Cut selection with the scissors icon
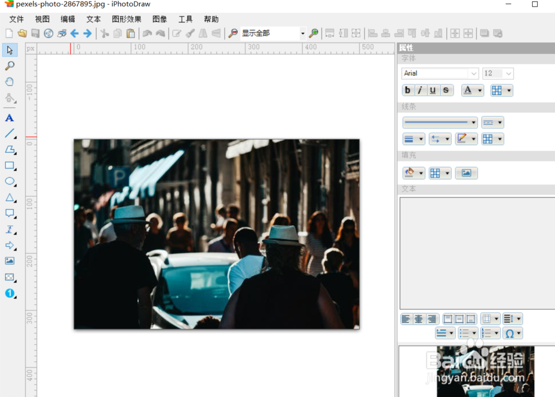This screenshot has width=555, height=397. 105,34
